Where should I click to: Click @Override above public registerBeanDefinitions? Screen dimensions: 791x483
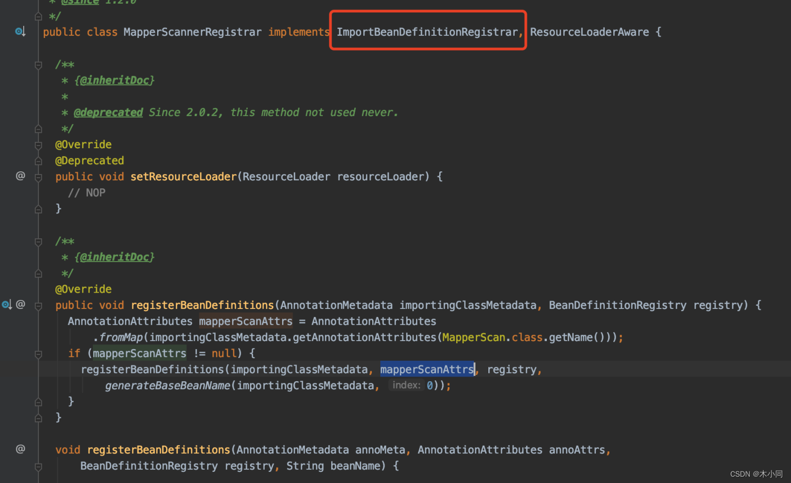(x=83, y=289)
